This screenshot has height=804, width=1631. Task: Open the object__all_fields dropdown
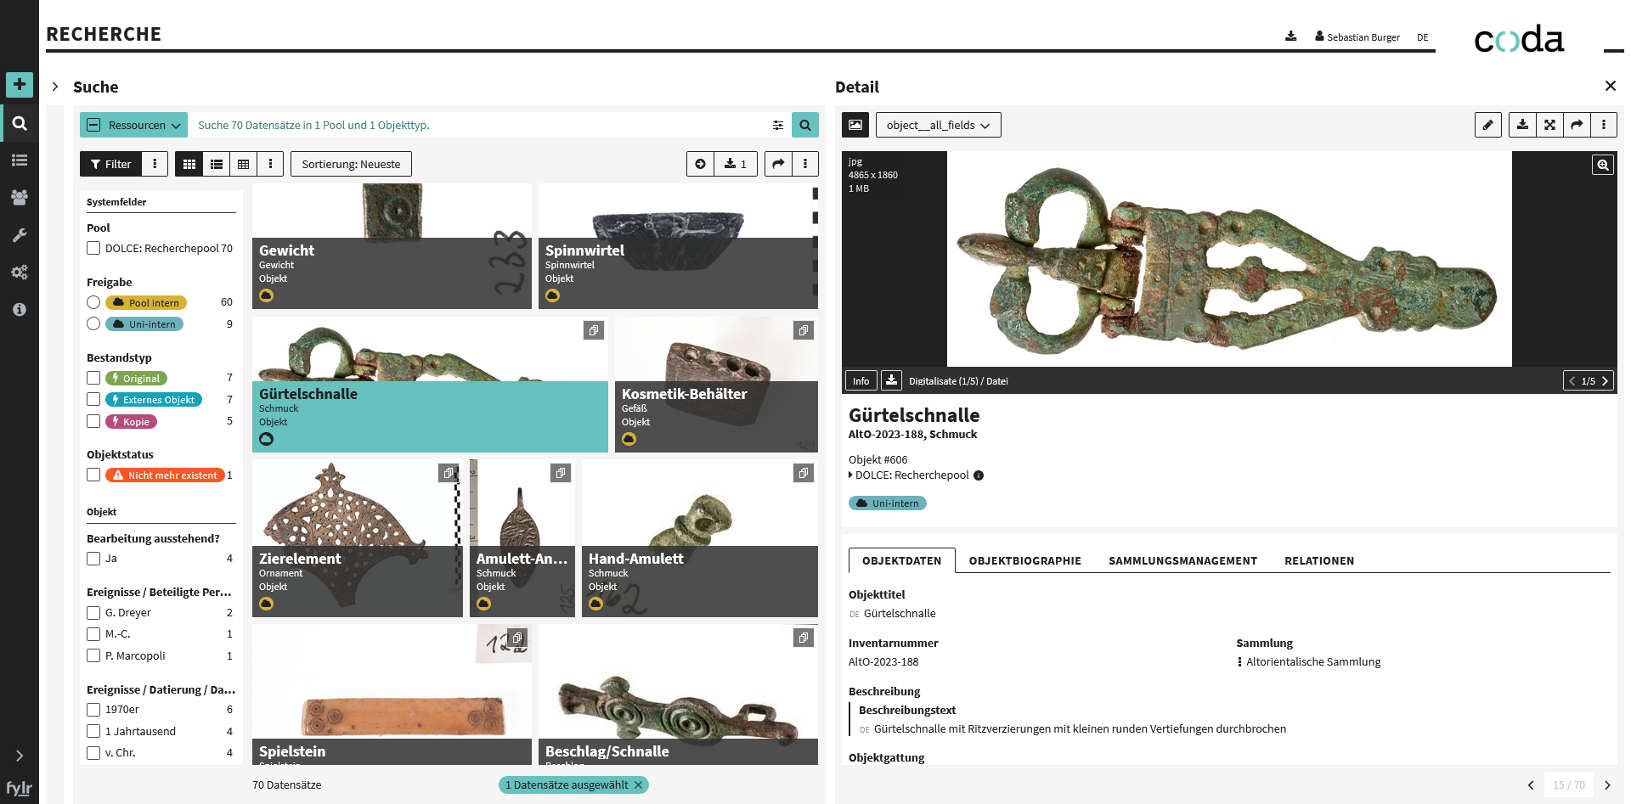(x=938, y=125)
